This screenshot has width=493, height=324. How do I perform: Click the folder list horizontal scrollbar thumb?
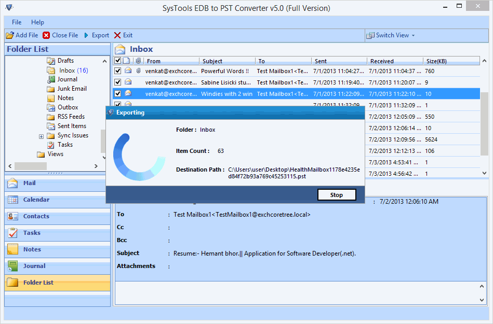click(31, 166)
